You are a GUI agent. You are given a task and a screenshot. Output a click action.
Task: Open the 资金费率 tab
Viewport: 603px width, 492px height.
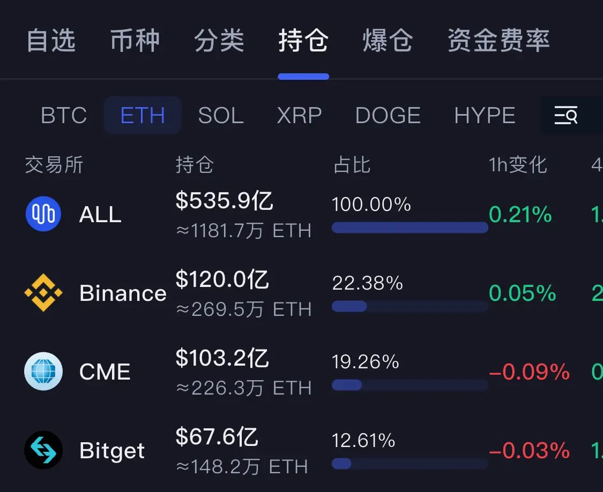(499, 40)
